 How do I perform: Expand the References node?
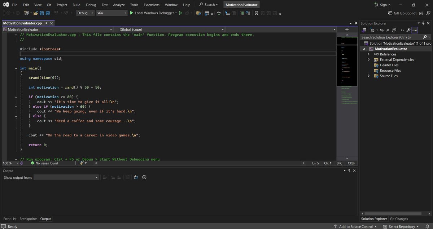click(368, 54)
